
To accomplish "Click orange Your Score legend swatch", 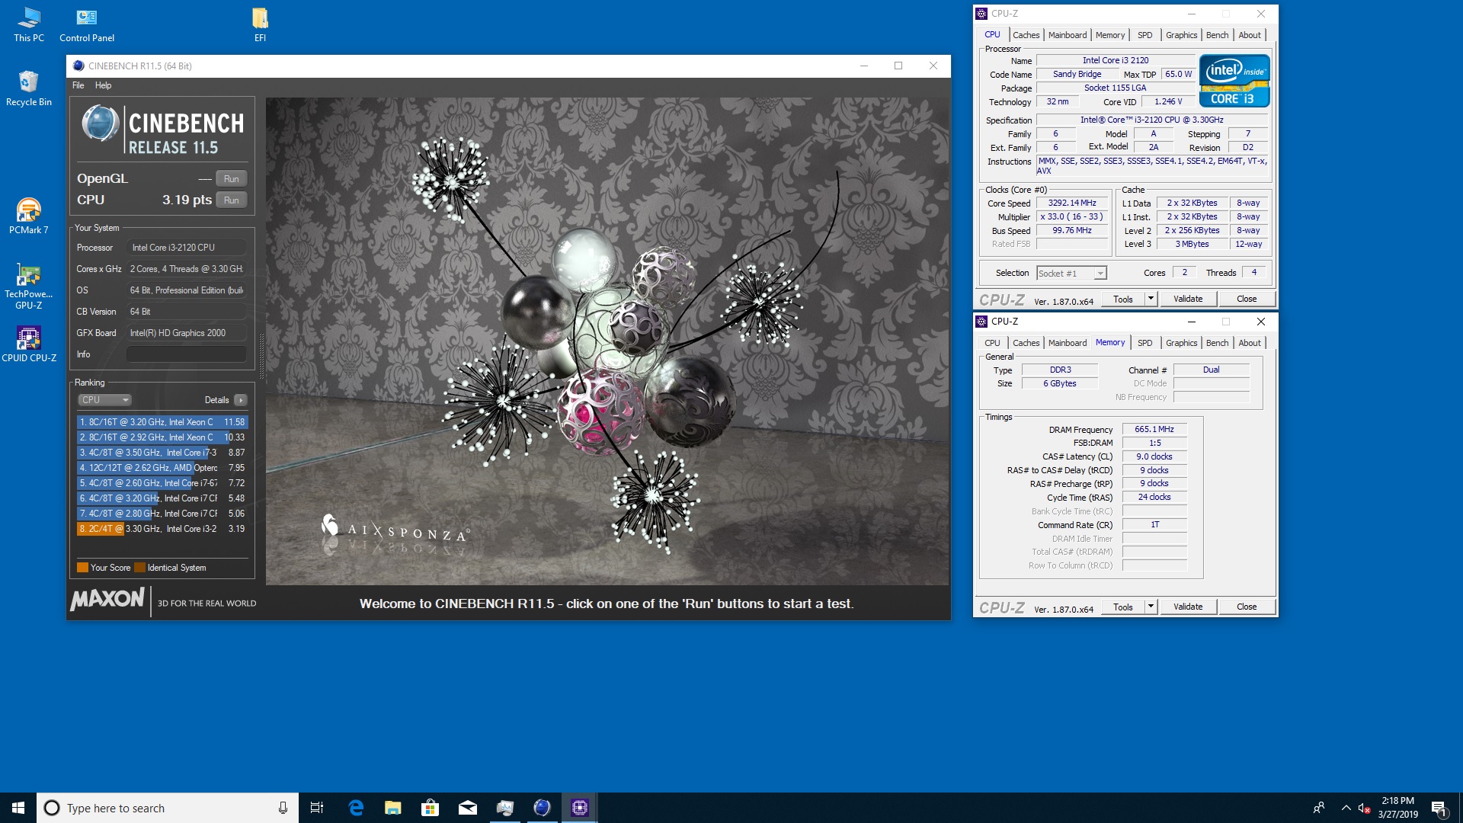I will (x=82, y=568).
